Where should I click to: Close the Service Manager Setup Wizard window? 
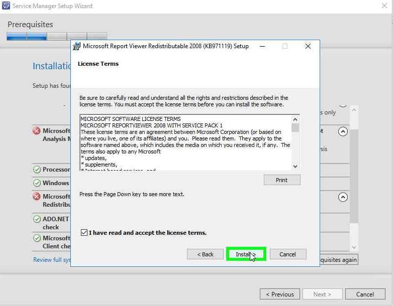(384, 6)
